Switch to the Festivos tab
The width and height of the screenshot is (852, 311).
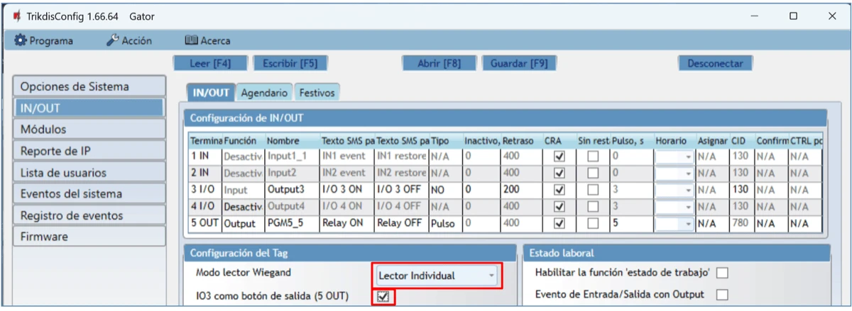point(317,93)
